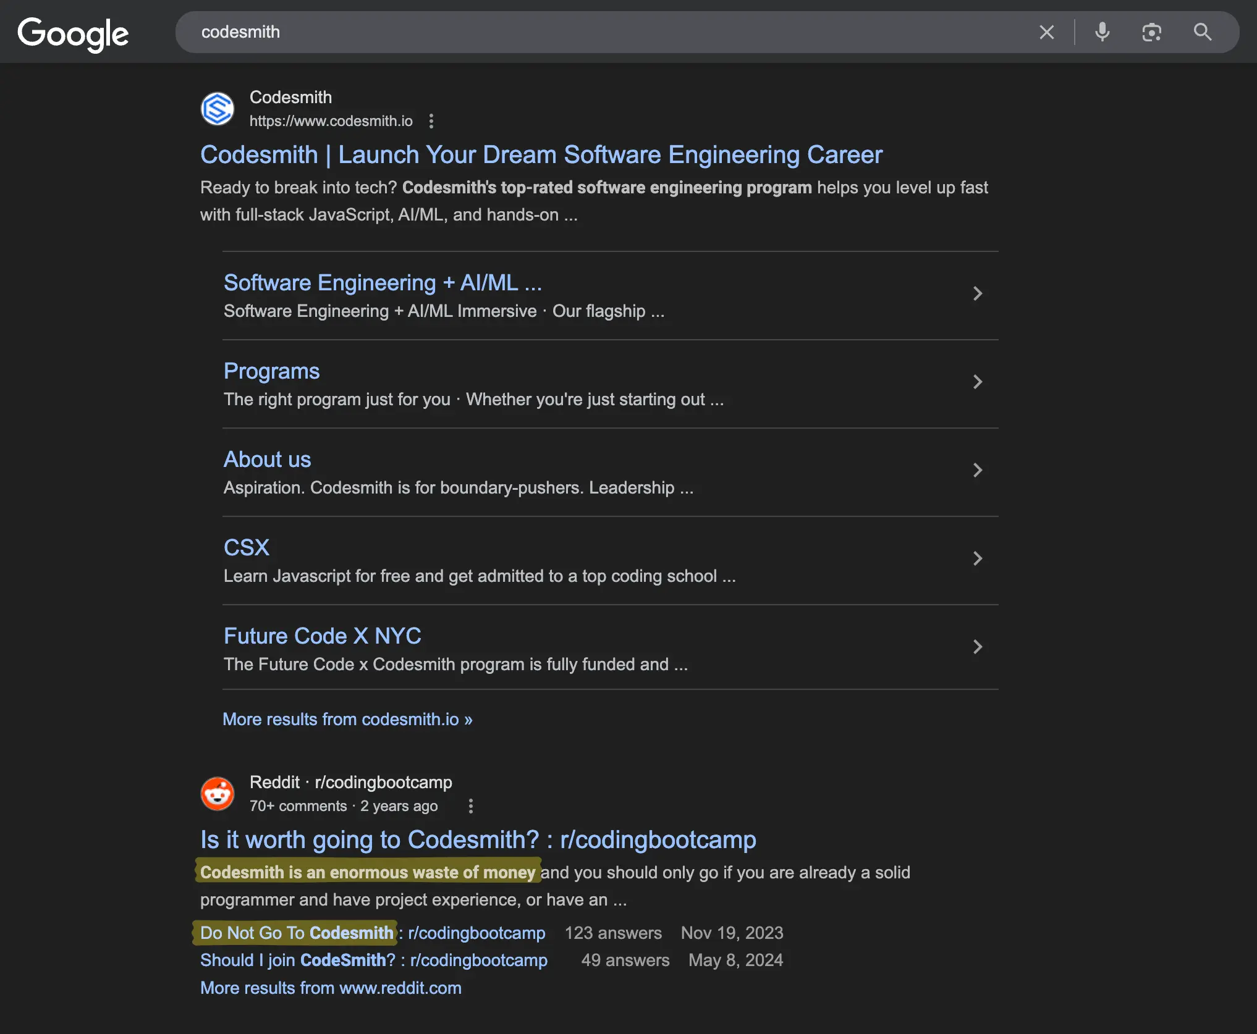The image size is (1257, 1034).
Task: Search by image using the Google Lens icon
Action: [x=1151, y=32]
